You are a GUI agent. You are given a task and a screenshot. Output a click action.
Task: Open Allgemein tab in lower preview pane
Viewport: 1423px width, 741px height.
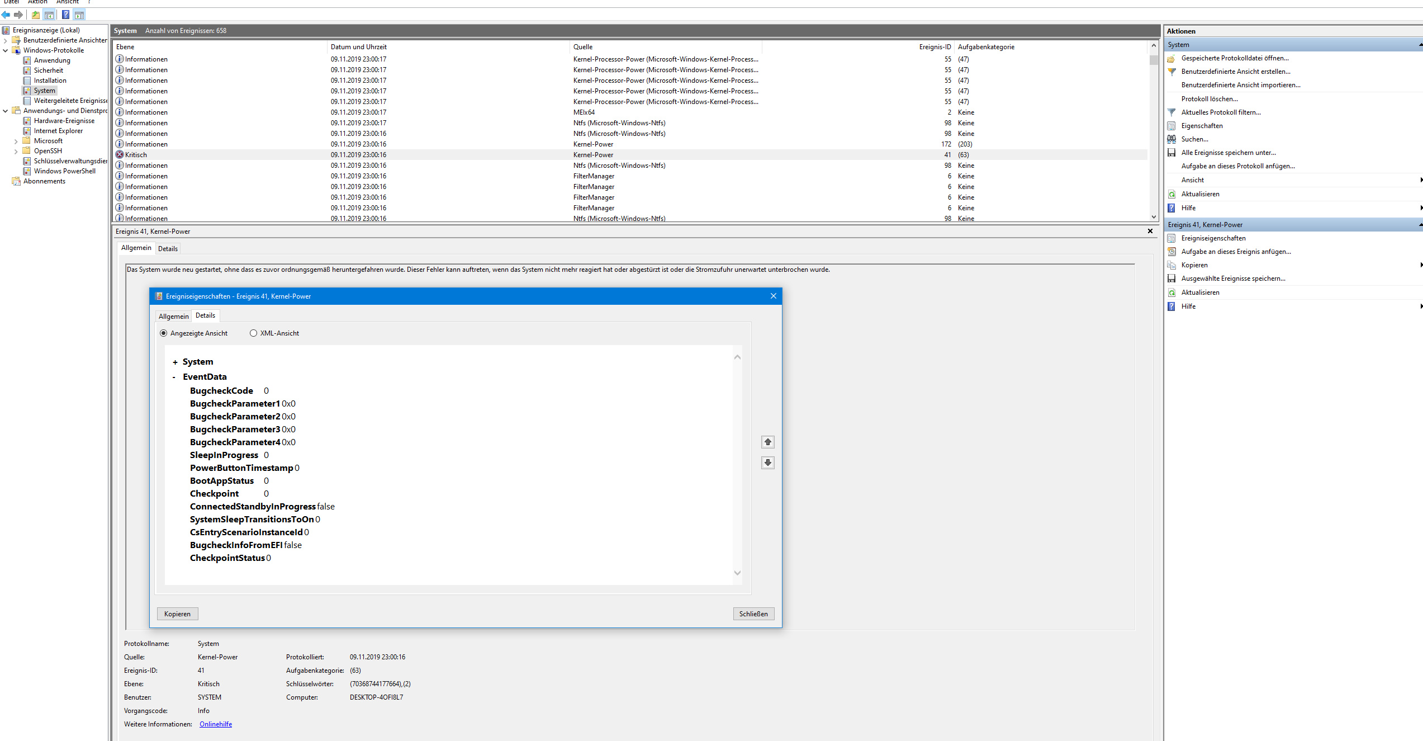136,248
